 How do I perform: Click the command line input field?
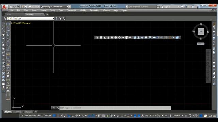(115, 108)
